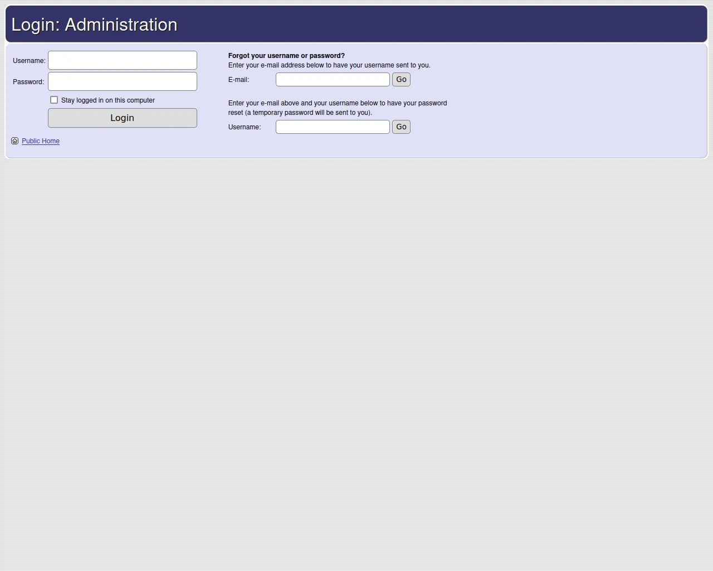
Task: Click the 'Password:' label
Action: pyautogui.click(x=28, y=82)
